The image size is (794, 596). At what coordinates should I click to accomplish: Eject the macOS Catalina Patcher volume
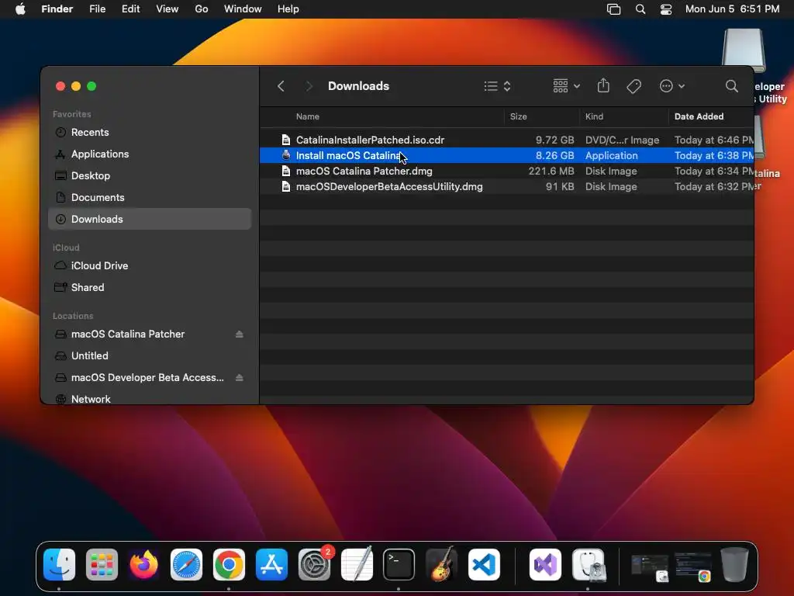239,334
